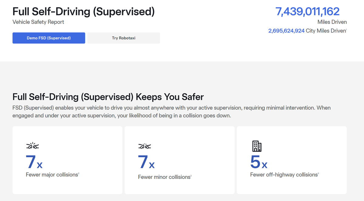Select the Fewer major collisions label
Viewport: 364px width, 201px height.
pos(52,175)
